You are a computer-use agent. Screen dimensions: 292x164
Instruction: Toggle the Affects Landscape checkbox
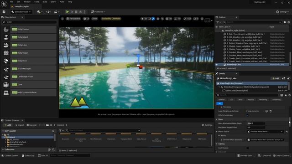point(248,115)
